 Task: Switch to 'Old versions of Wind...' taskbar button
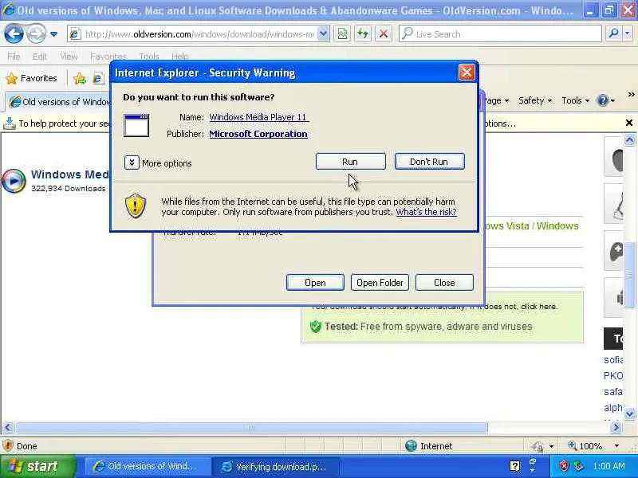148,466
